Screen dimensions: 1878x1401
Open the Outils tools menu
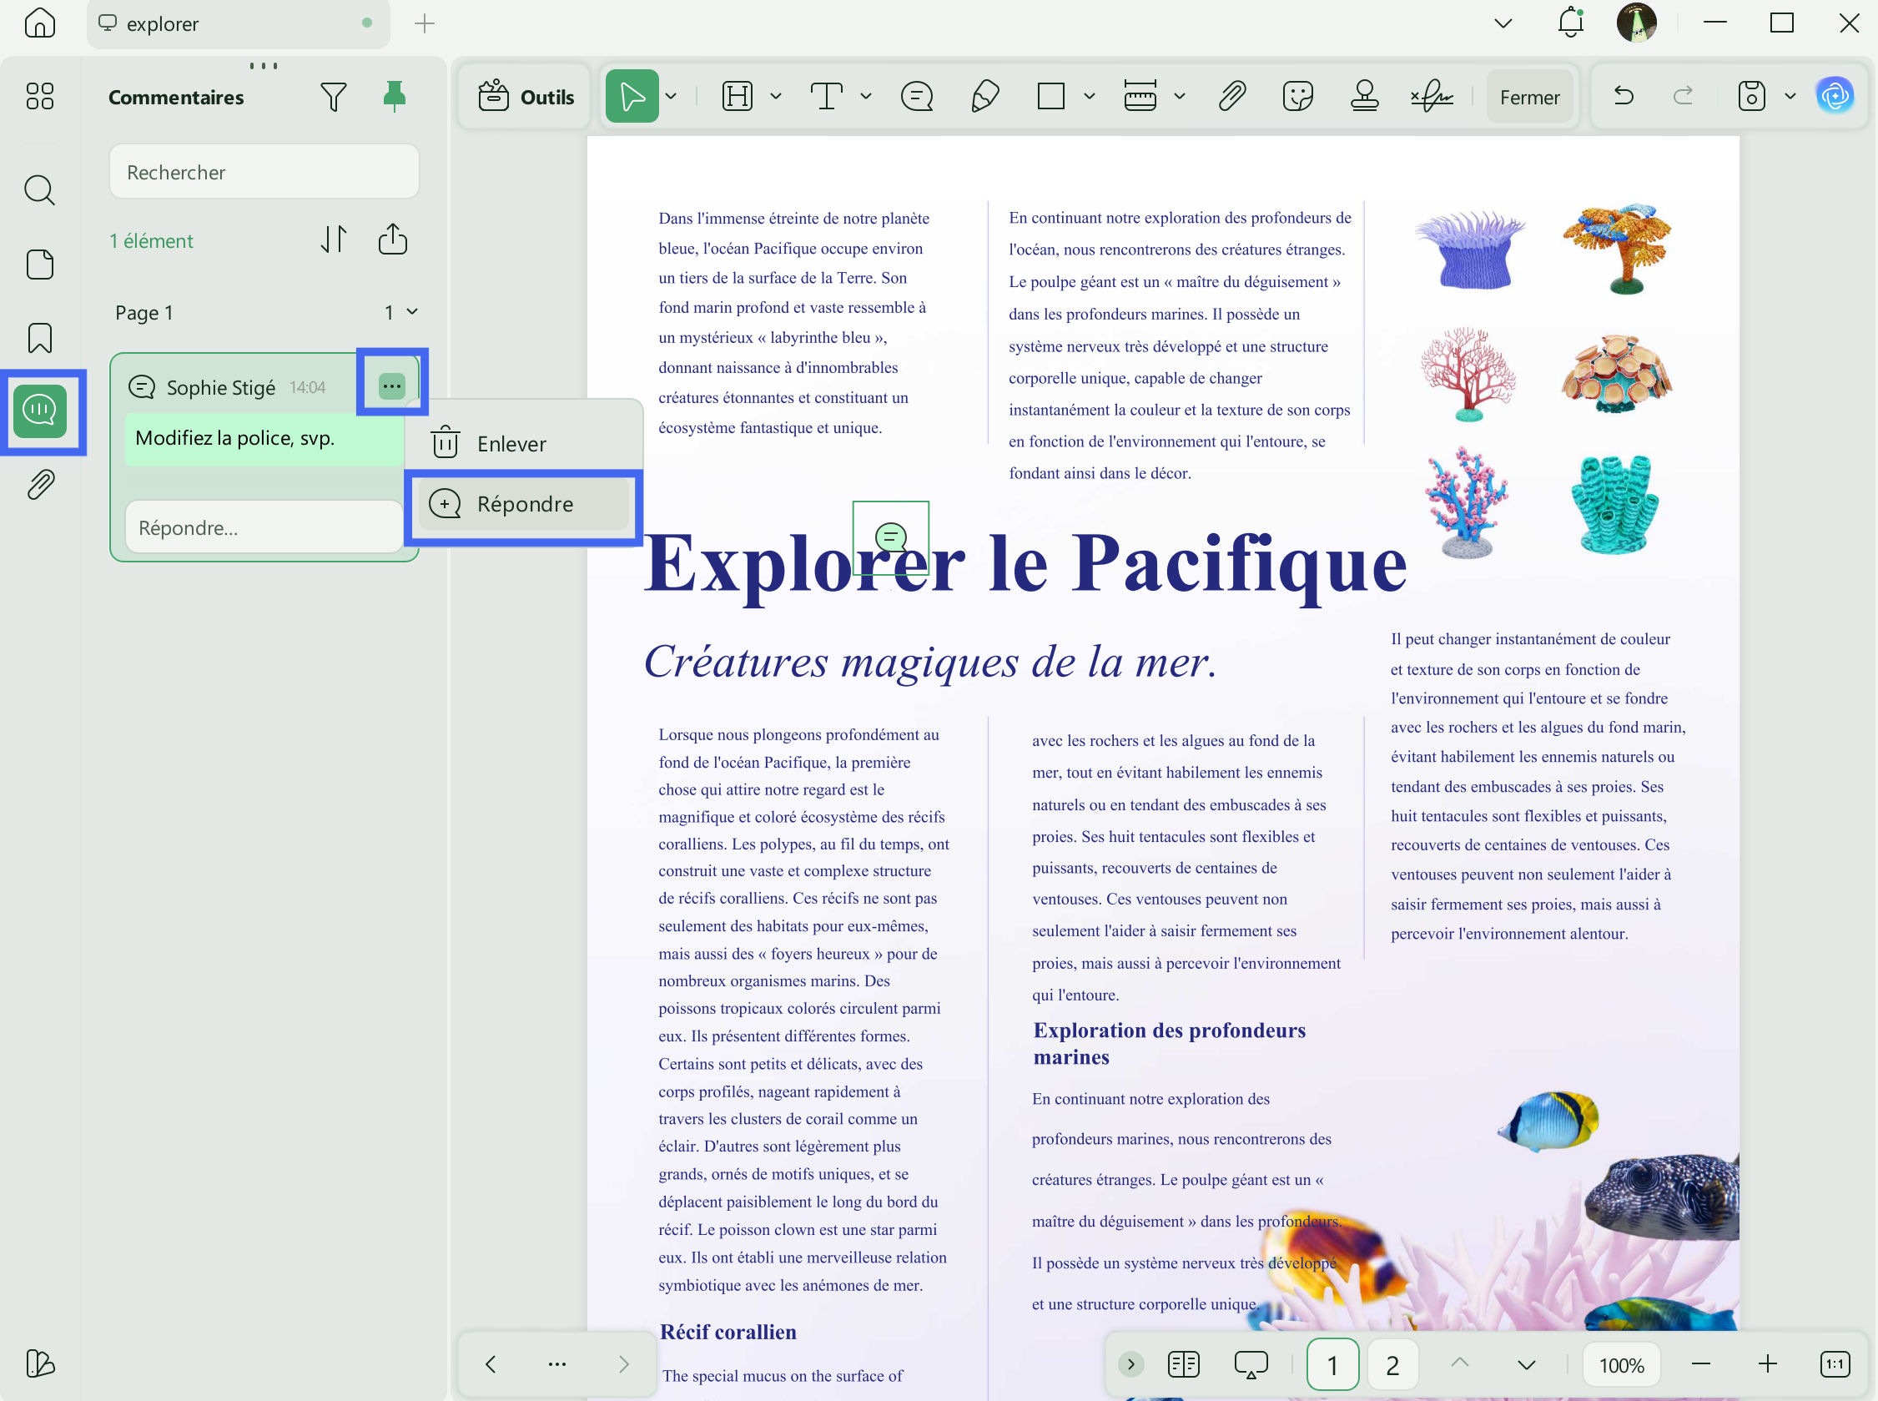[x=524, y=96]
